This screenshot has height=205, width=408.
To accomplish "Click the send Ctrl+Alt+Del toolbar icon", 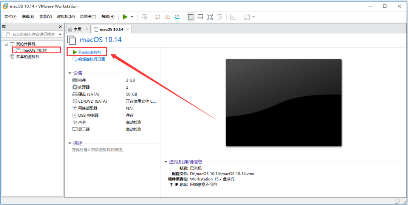I will click(x=144, y=17).
